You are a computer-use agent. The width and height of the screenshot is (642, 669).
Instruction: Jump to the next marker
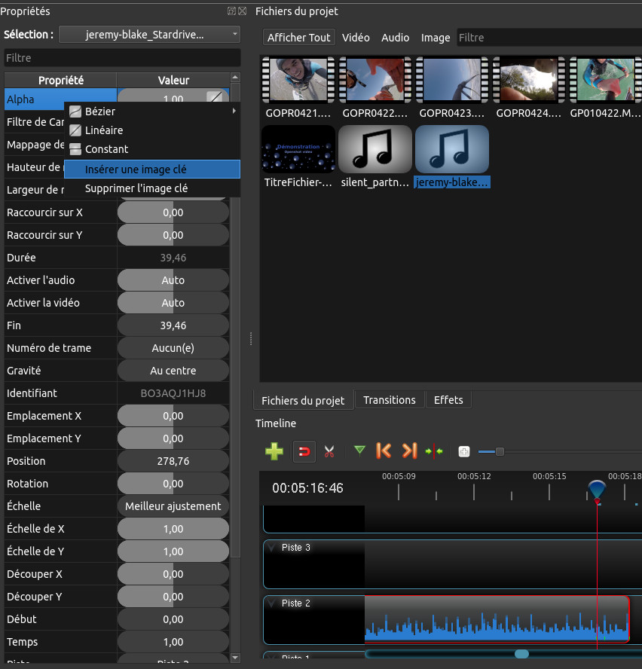click(409, 451)
